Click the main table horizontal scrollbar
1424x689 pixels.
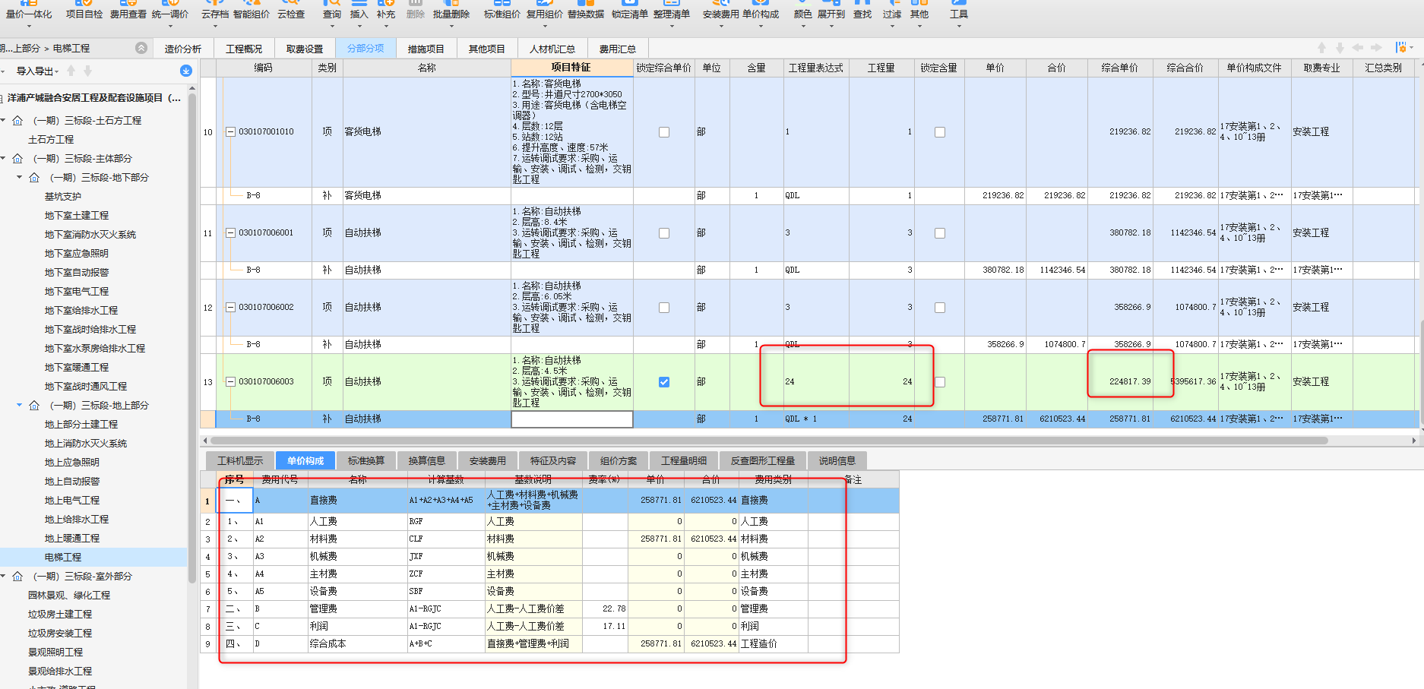pos(769,441)
